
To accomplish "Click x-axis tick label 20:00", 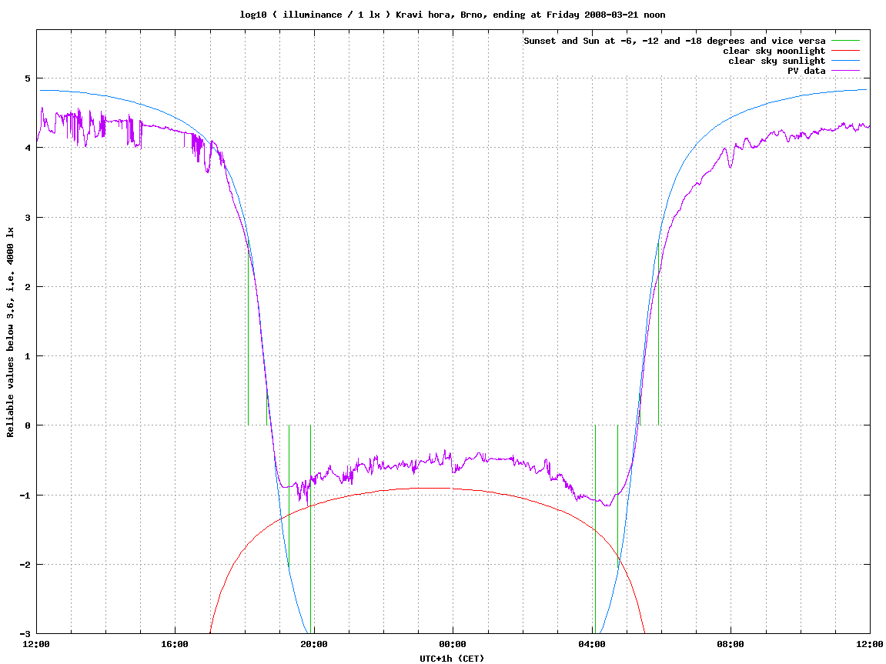I will click(x=314, y=644).
